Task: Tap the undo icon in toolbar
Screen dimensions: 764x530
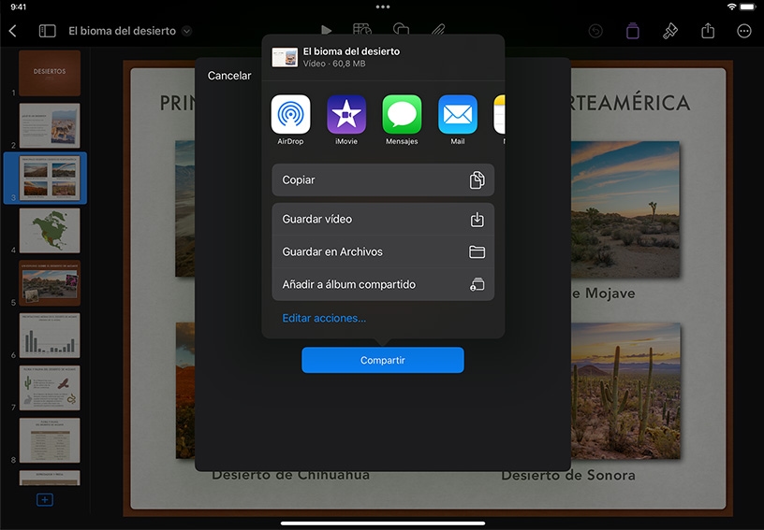Action: pyautogui.click(x=595, y=31)
